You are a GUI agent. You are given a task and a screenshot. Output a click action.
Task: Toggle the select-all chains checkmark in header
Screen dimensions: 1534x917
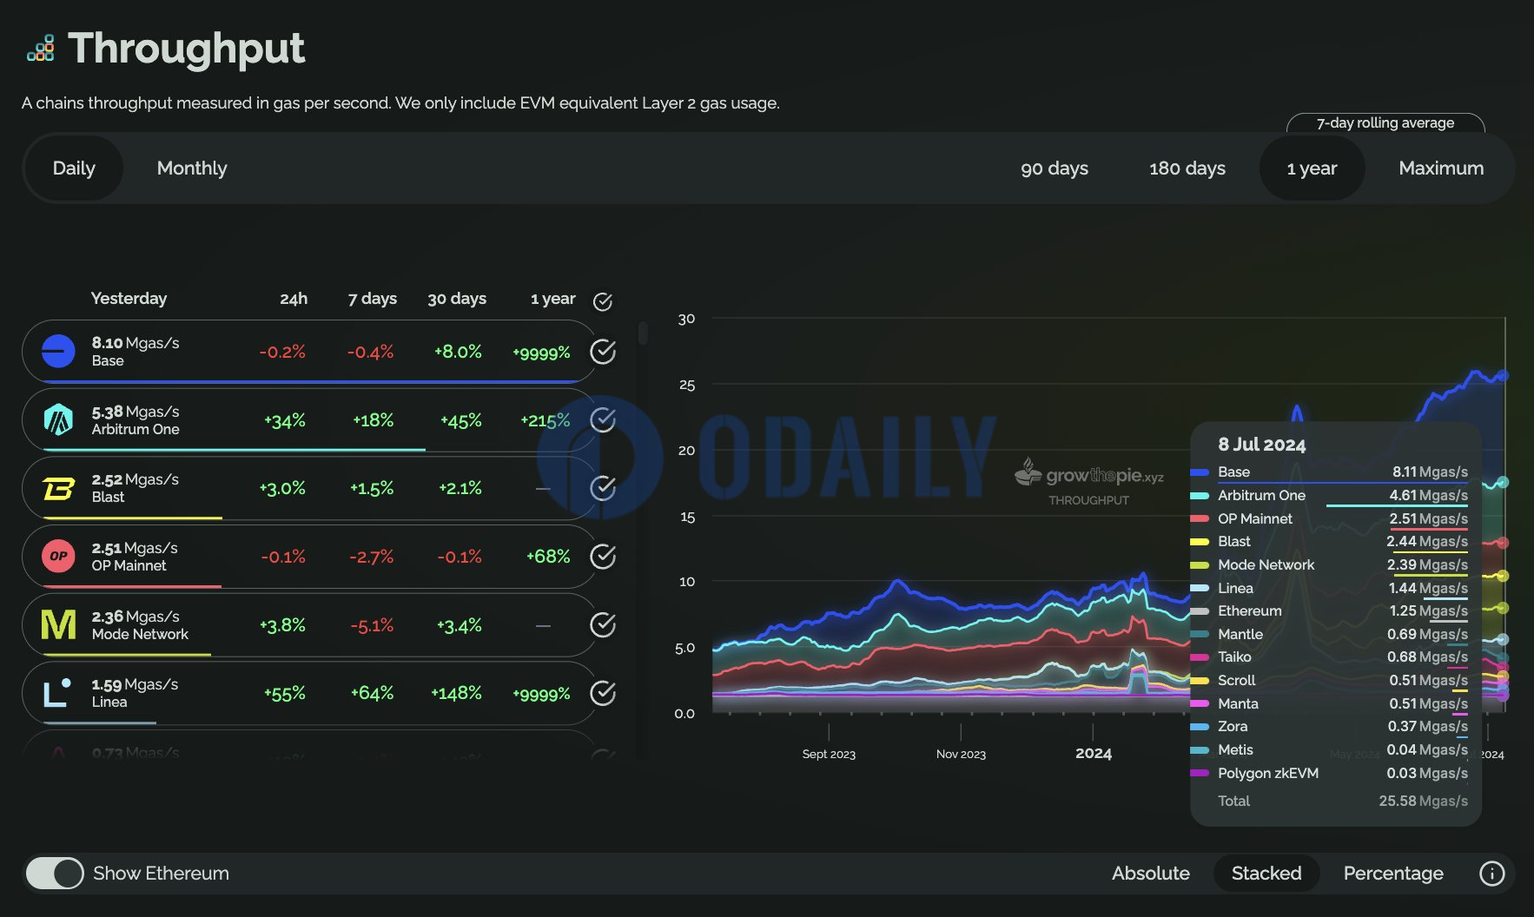603,301
